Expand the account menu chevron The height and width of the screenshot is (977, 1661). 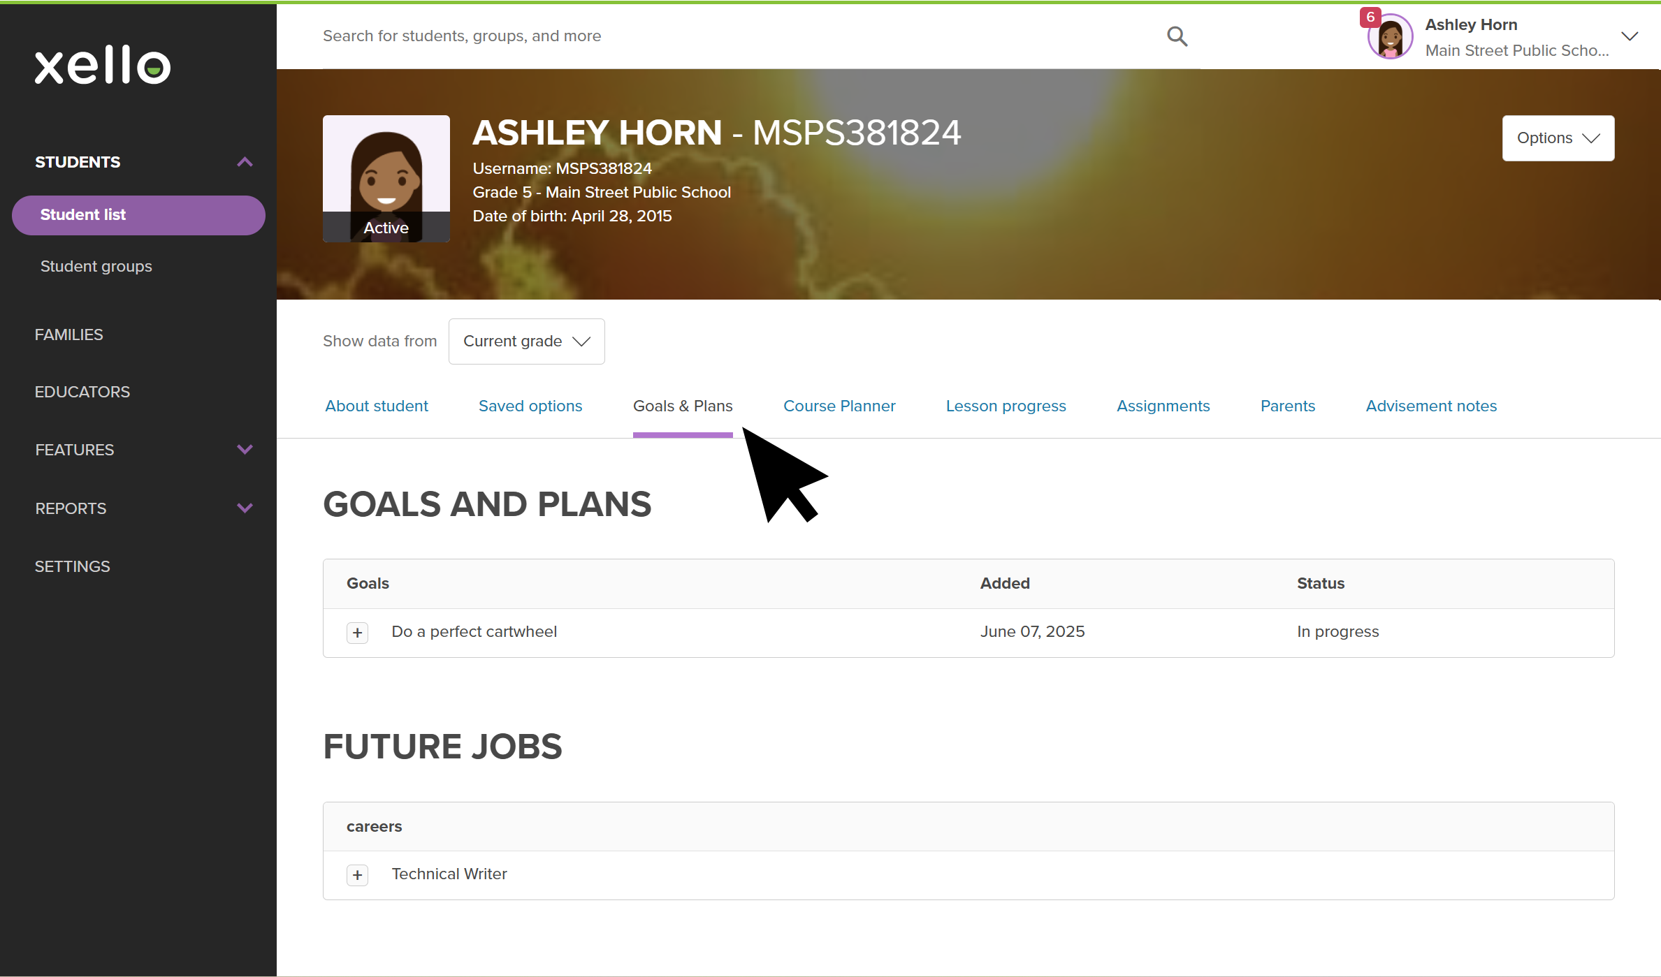click(1630, 36)
